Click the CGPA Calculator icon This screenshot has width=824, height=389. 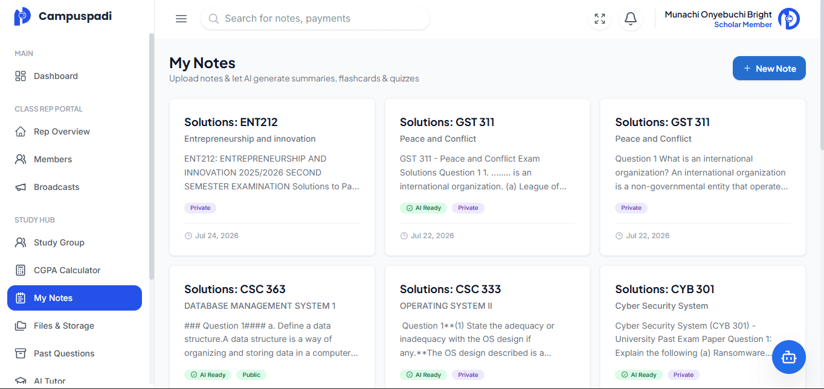21,270
